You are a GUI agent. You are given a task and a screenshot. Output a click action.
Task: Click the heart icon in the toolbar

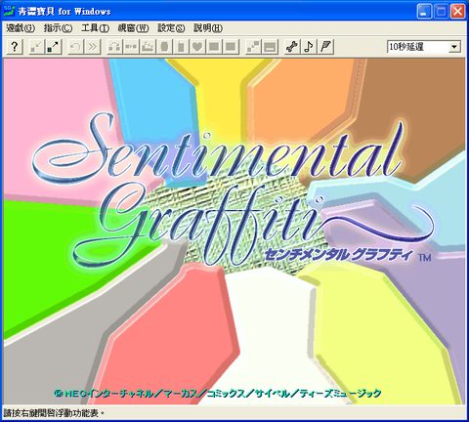tap(197, 47)
